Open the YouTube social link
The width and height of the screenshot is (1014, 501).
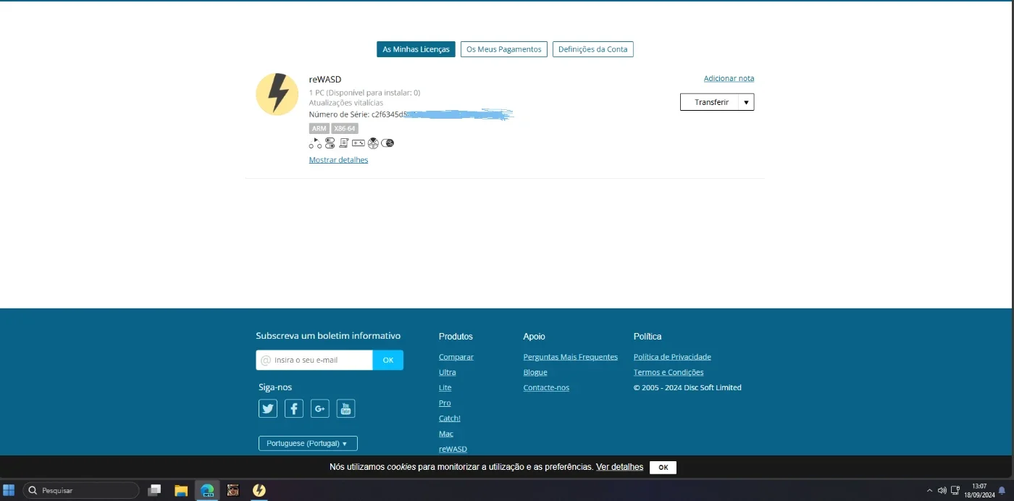pyautogui.click(x=345, y=408)
